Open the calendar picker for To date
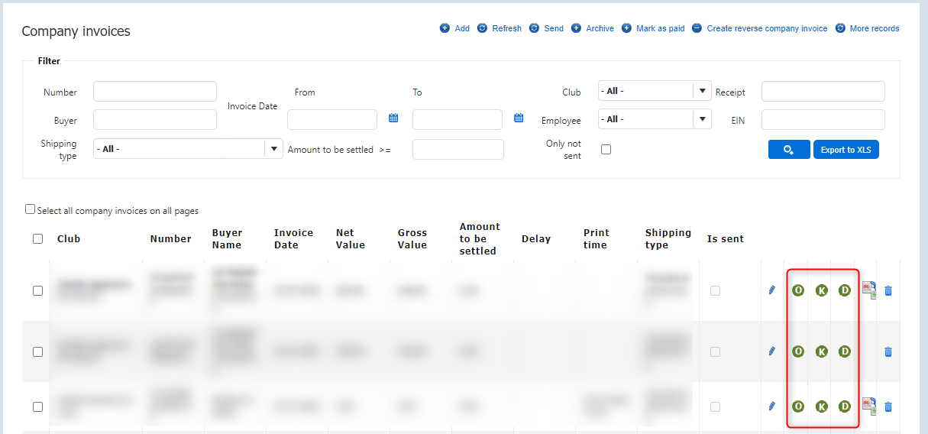The width and height of the screenshot is (928, 434). pos(519,118)
